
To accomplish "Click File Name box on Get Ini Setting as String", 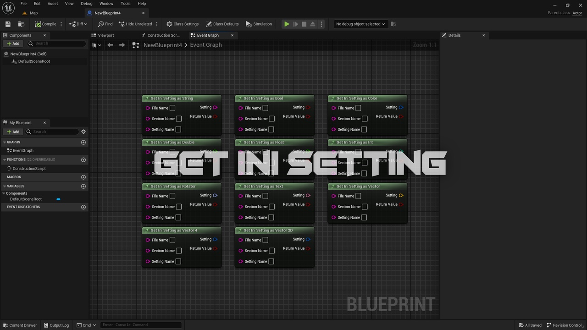I will pos(172,108).
